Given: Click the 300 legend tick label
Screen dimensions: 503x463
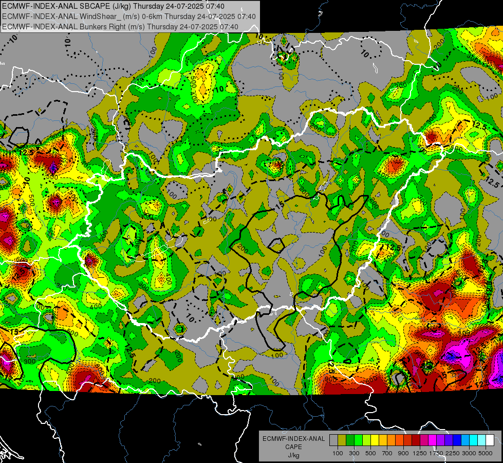Looking at the screenshot, I should [354, 453].
